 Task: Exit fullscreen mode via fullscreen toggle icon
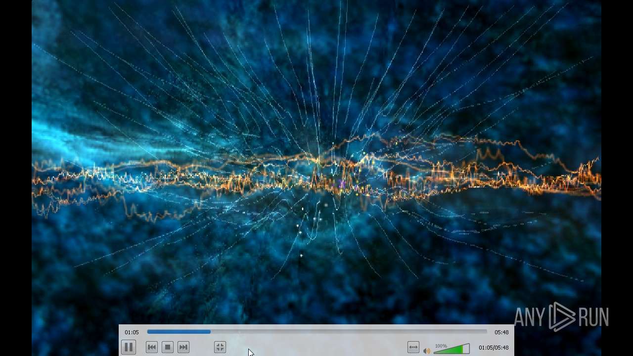(x=220, y=348)
